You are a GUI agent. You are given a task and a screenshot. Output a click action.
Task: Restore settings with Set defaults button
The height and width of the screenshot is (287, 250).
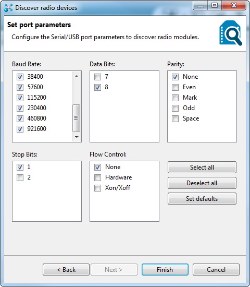pyautogui.click(x=202, y=199)
